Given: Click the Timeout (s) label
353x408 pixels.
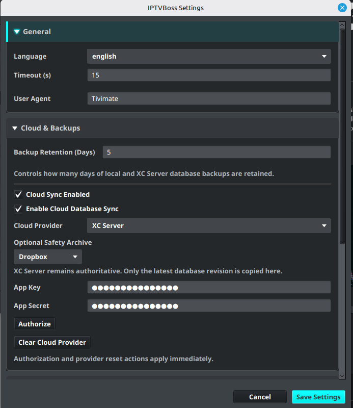Looking at the screenshot, I should click(x=32, y=75).
